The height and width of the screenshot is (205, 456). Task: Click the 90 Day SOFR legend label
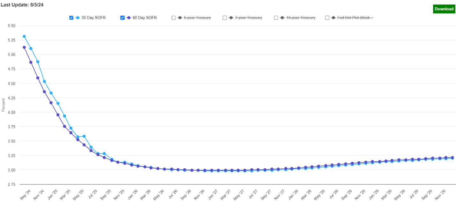coord(145,18)
